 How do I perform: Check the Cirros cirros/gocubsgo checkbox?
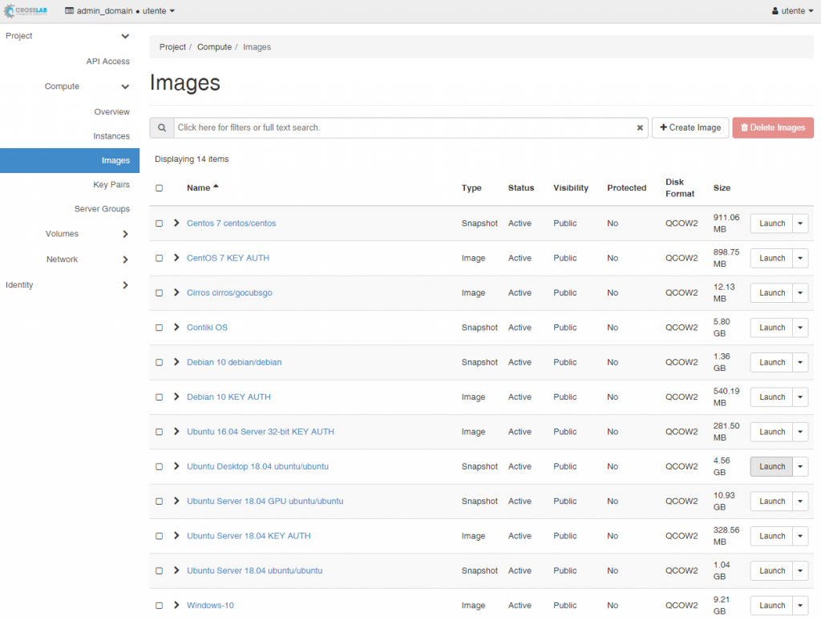tap(159, 293)
